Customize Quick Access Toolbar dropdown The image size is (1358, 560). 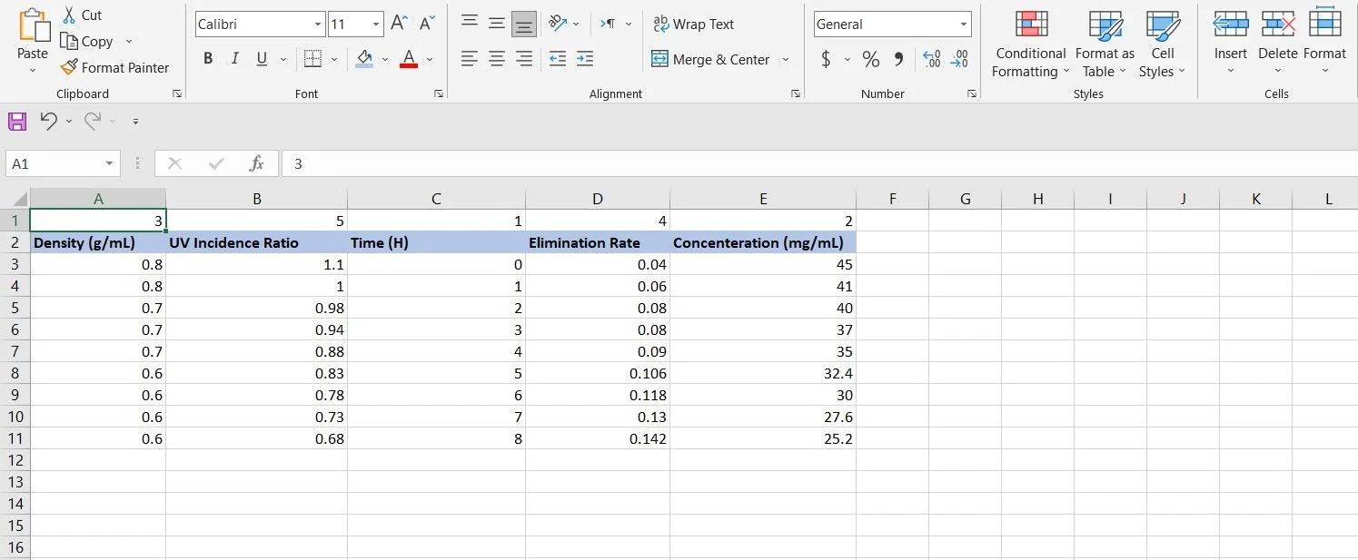pos(135,121)
